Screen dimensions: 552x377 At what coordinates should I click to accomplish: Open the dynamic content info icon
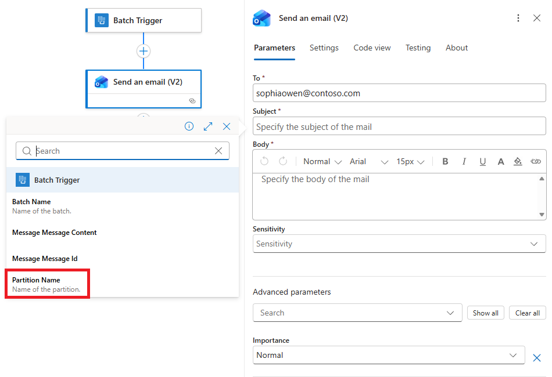189,126
